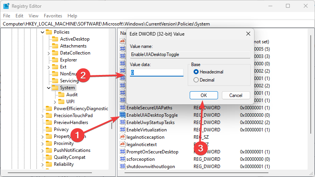Select the EnableVirtualization value name
Image resolution: width=315 pixels, height=177 pixels.
coord(147,130)
